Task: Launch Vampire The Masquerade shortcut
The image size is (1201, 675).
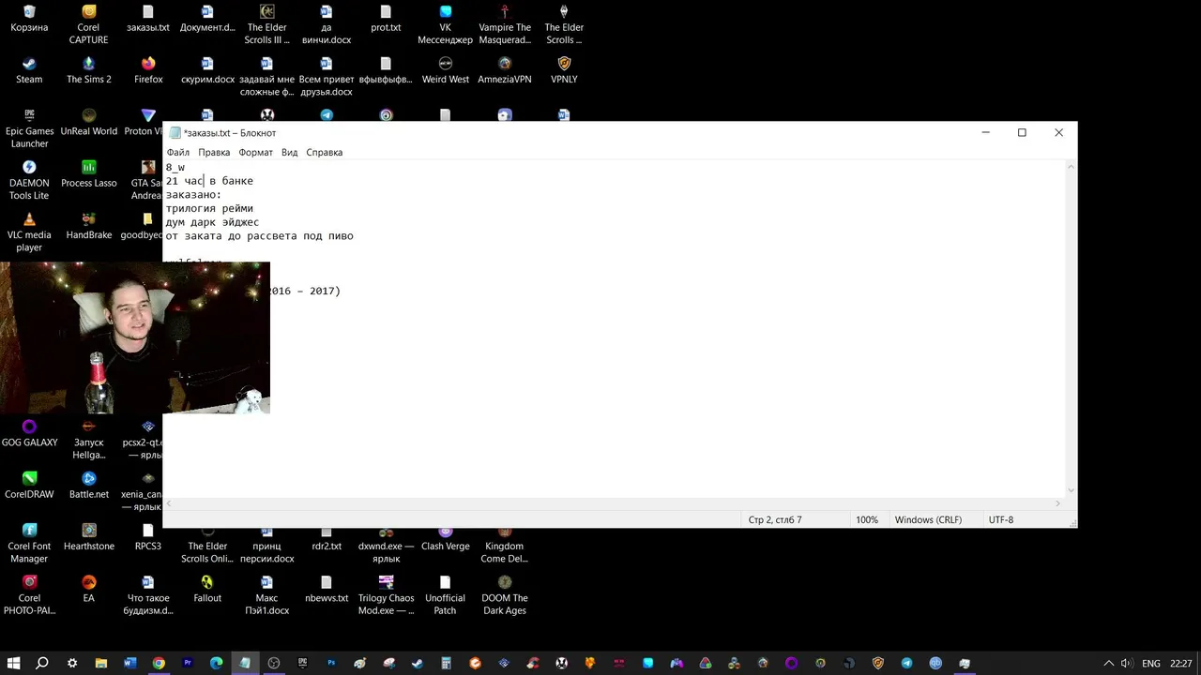Action: (505, 24)
